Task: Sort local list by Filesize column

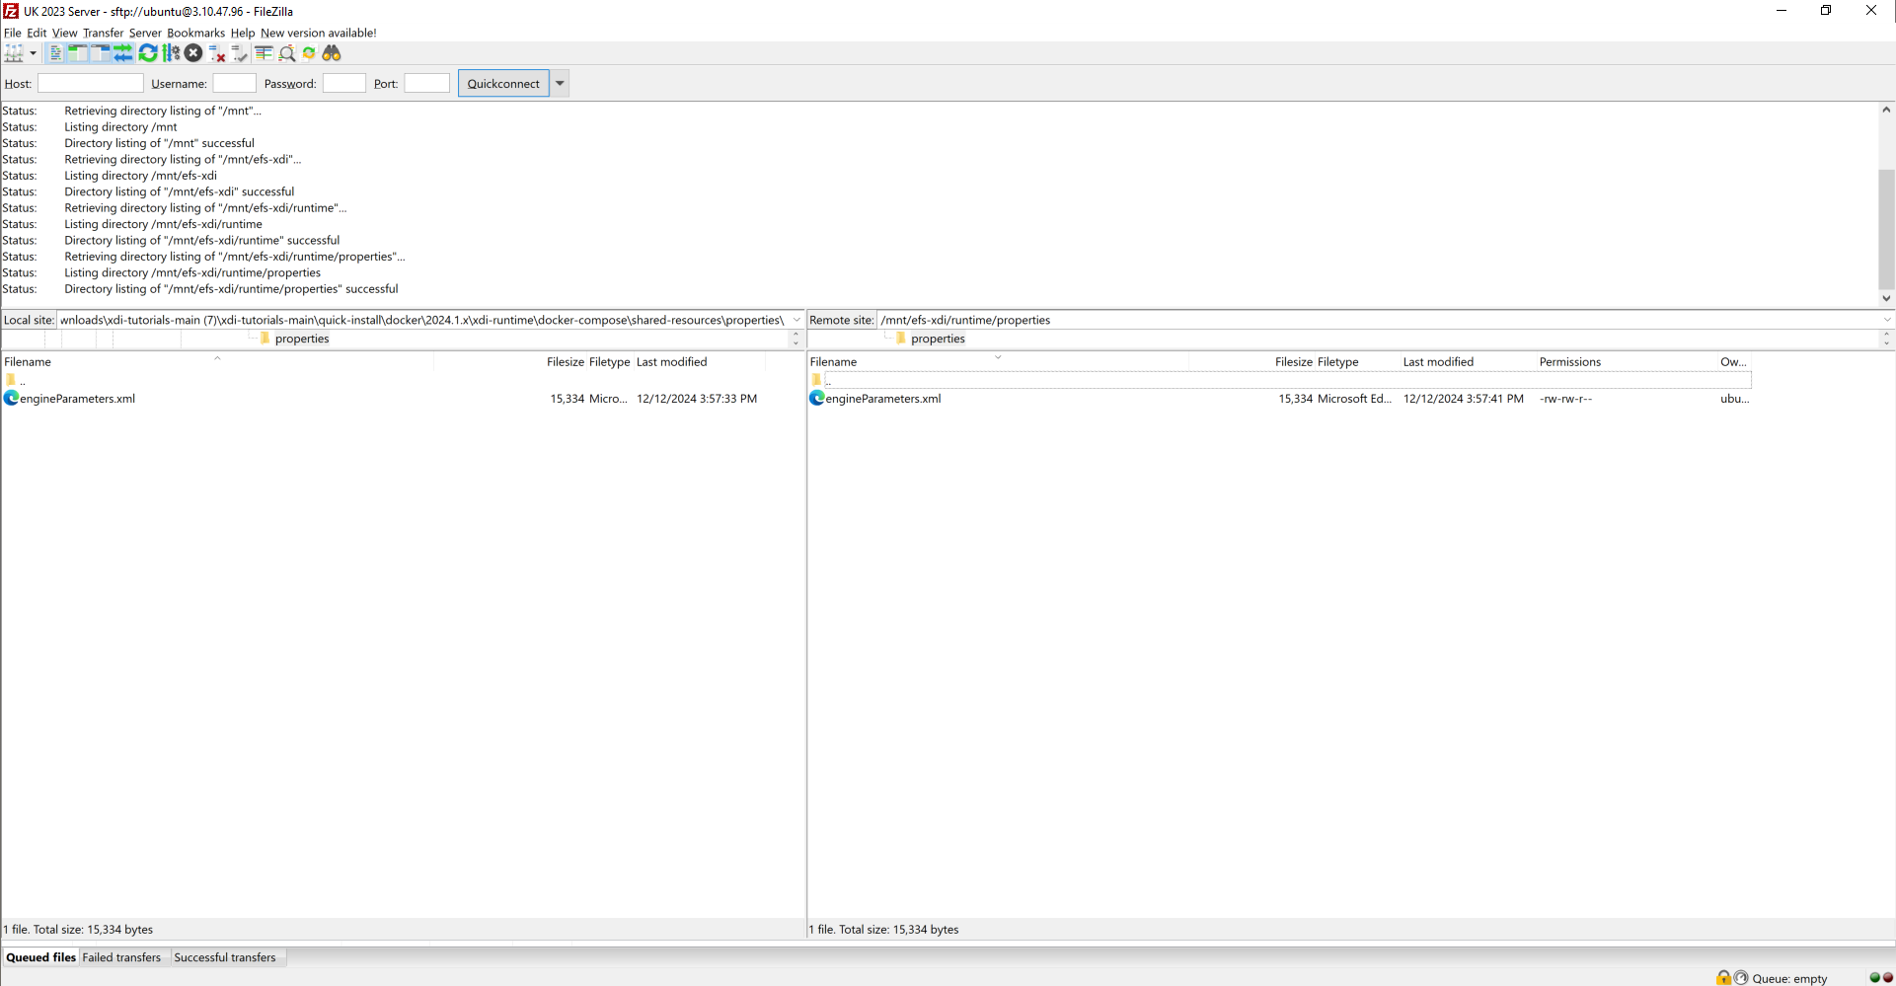Action: click(x=565, y=362)
